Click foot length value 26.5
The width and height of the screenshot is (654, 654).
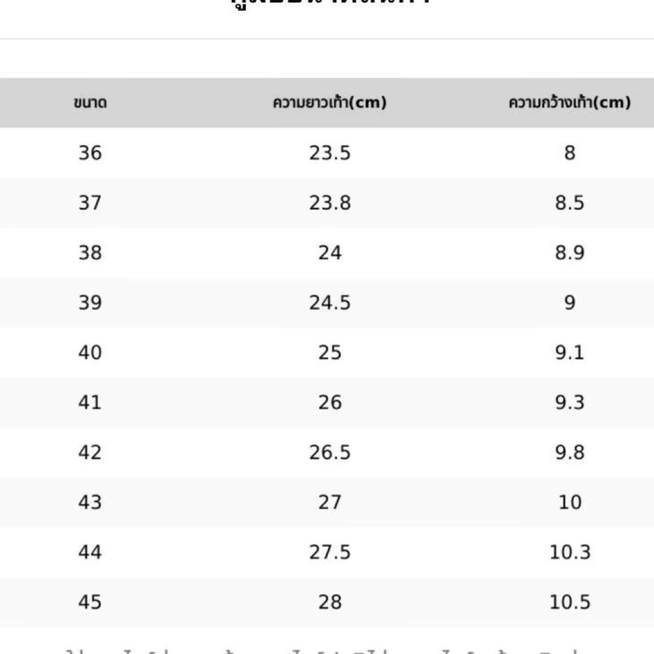point(330,453)
